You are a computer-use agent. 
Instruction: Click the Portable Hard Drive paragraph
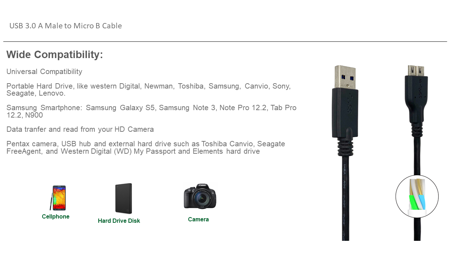149,90
